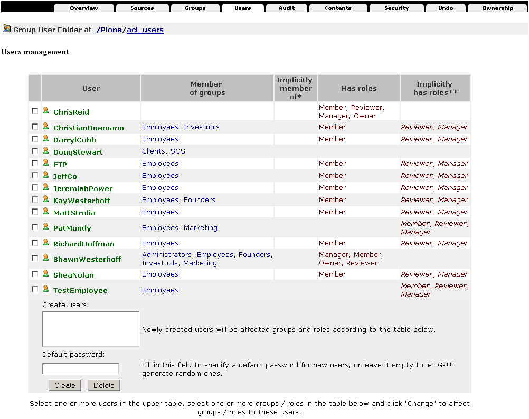Screen dimensions: 529x419
Task: Click the Group User Folder icon
Action: point(6,29)
